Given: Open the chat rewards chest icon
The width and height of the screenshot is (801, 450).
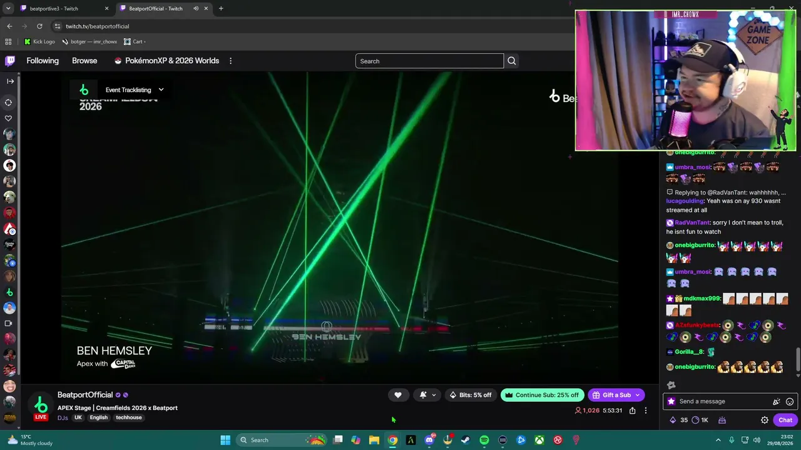Looking at the screenshot, I should [722, 420].
